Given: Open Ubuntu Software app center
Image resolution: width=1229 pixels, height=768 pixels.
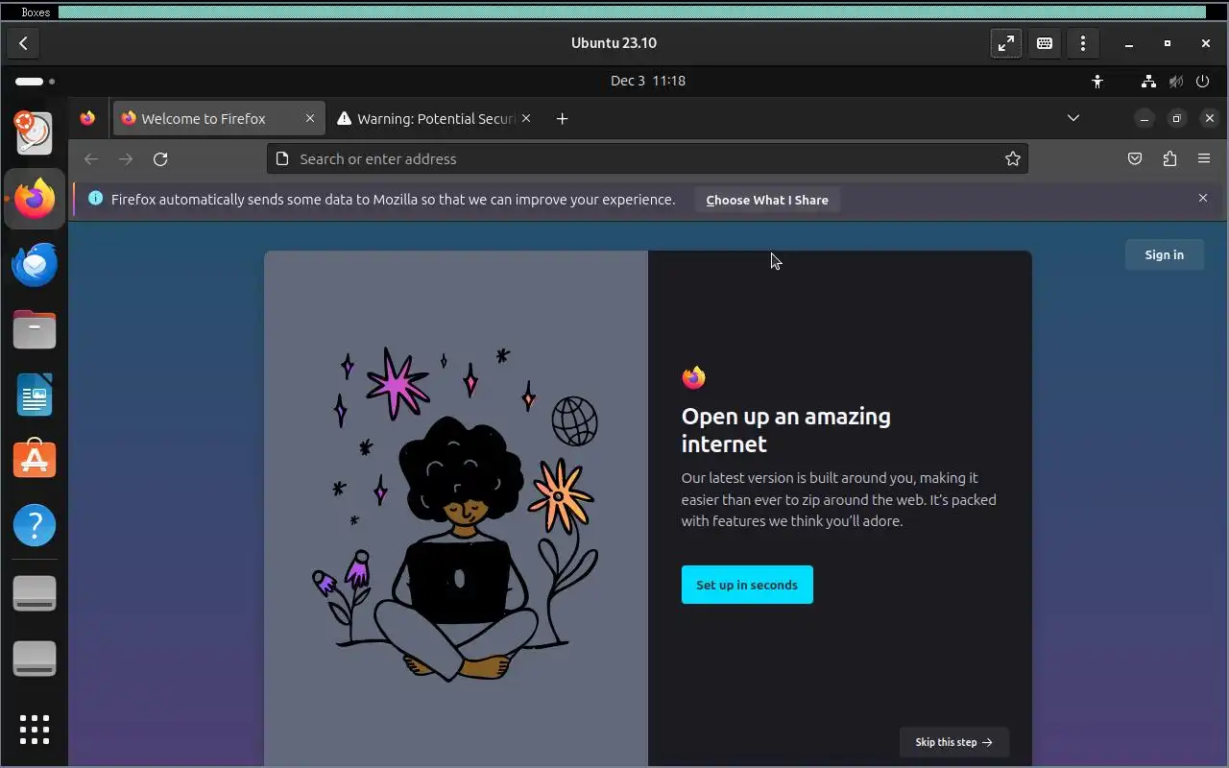Looking at the screenshot, I should click(35, 460).
